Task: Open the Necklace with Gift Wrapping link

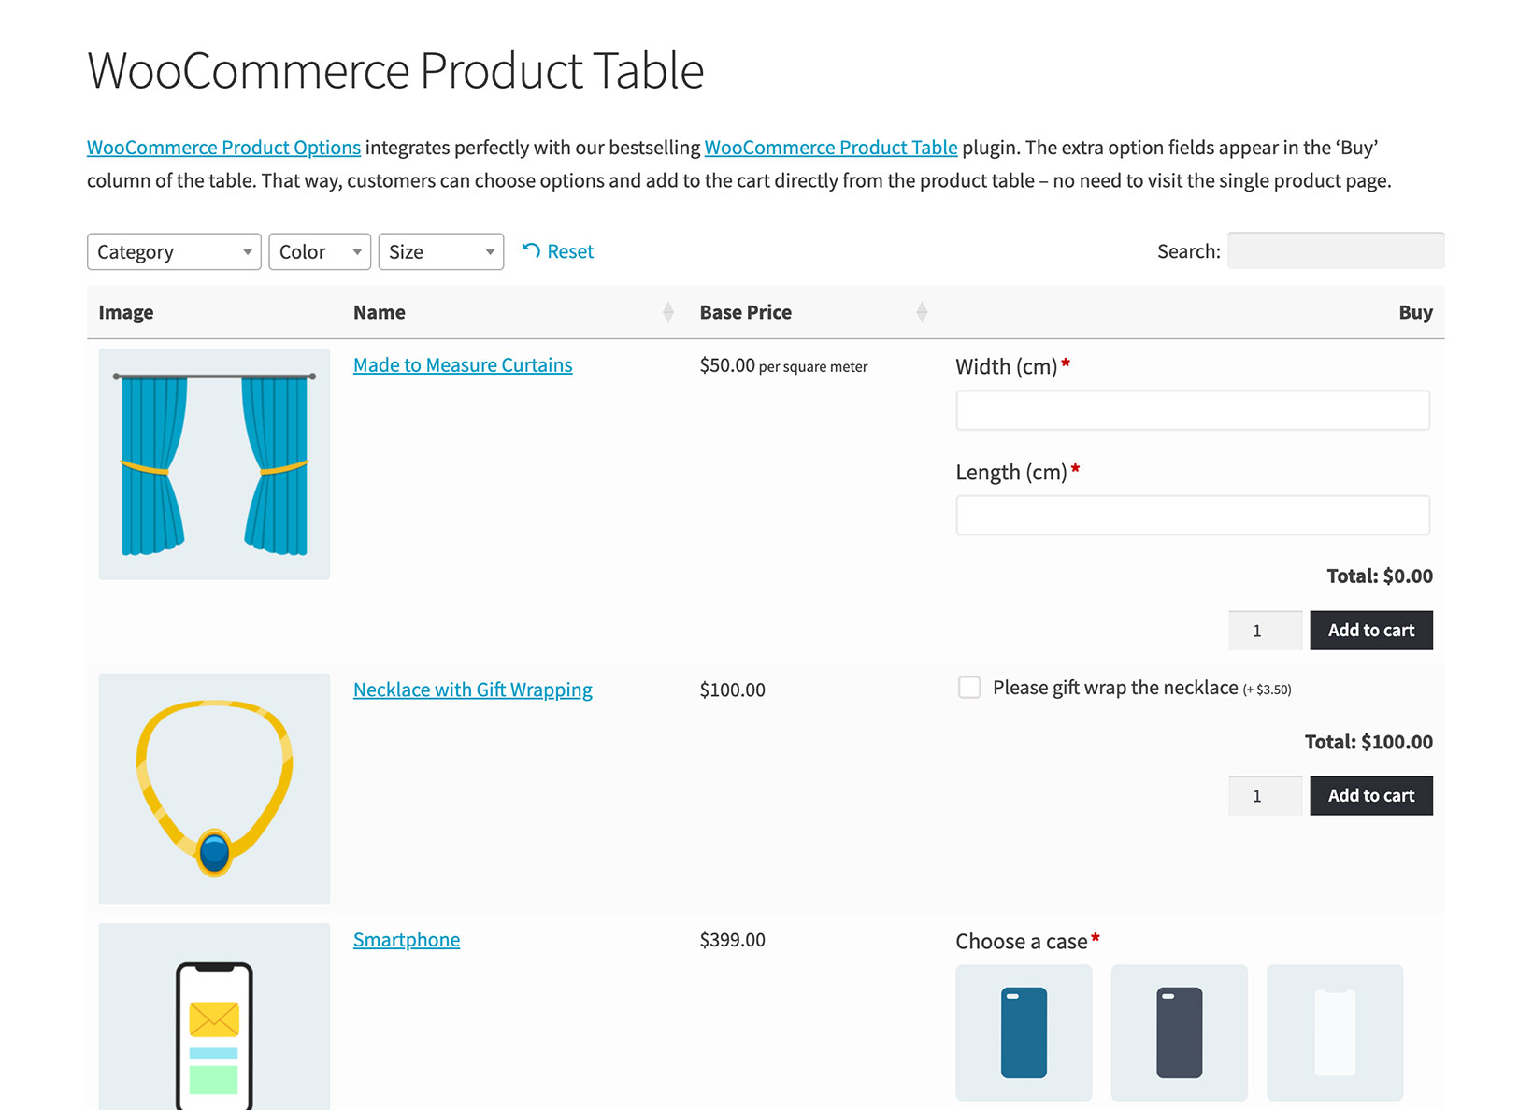Action: click(472, 690)
